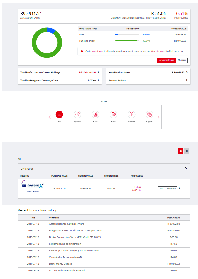Viewport: 198px width, 279px height.
Task: Click the MSCI World holding name
Action: [33, 192]
